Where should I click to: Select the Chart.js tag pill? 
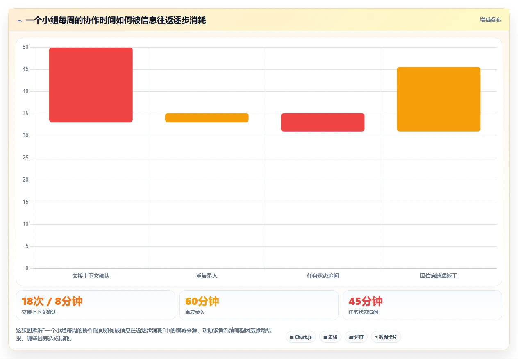(x=301, y=337)
